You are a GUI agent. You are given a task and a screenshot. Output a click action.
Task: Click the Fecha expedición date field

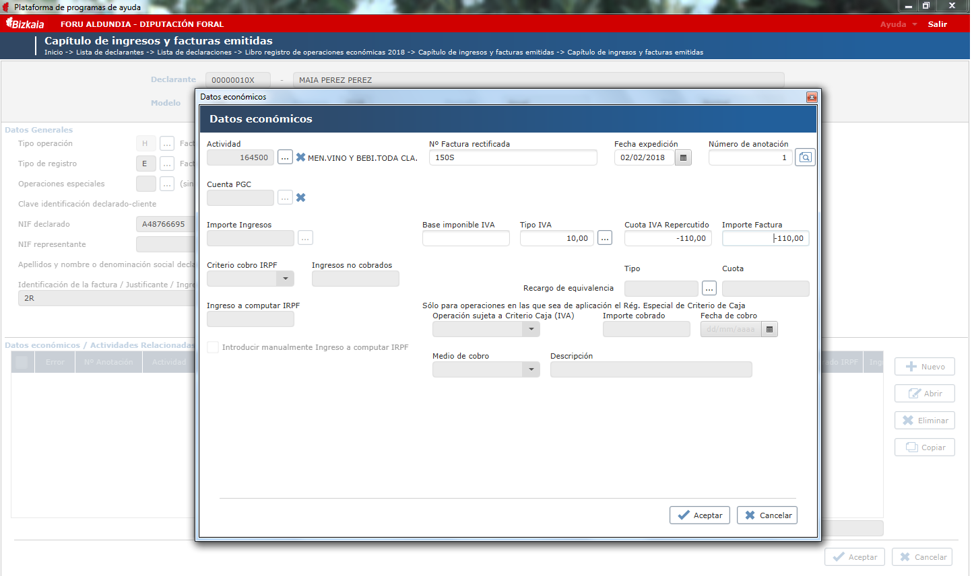[x=645, y=157]
